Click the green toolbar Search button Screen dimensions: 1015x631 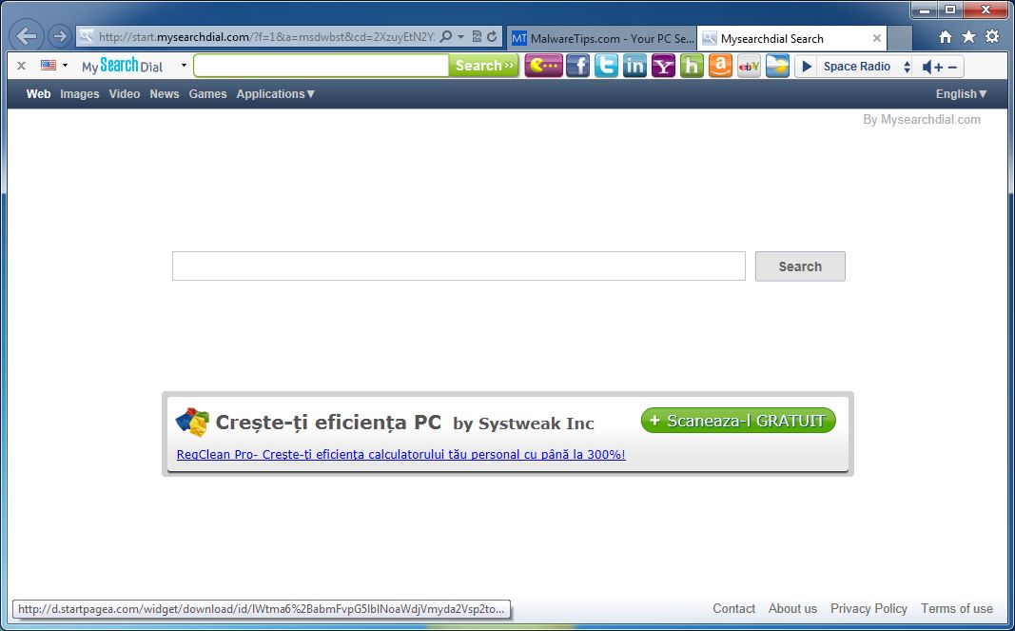tap(483, 66)
